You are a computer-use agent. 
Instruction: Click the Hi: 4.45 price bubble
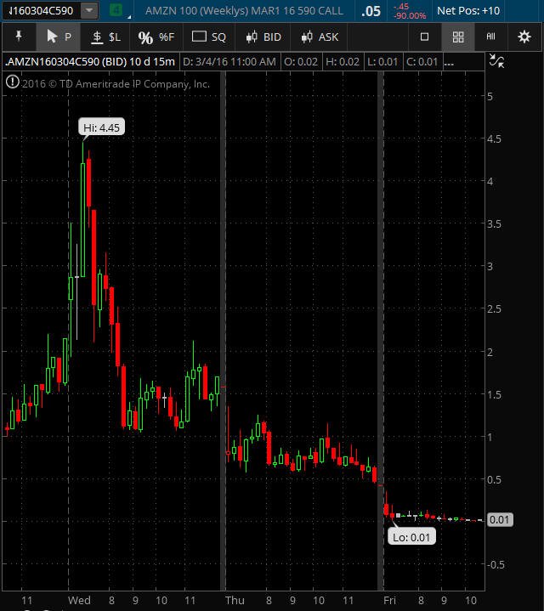pos(101,127)
